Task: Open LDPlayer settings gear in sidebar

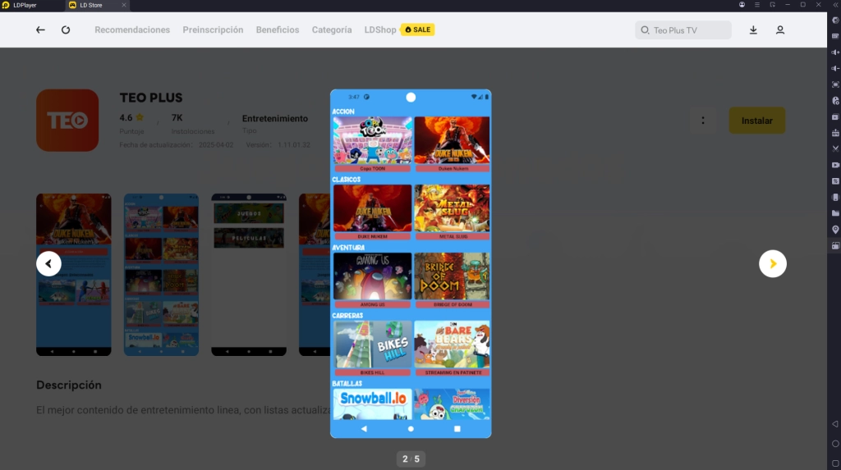Action: [835, 21]
